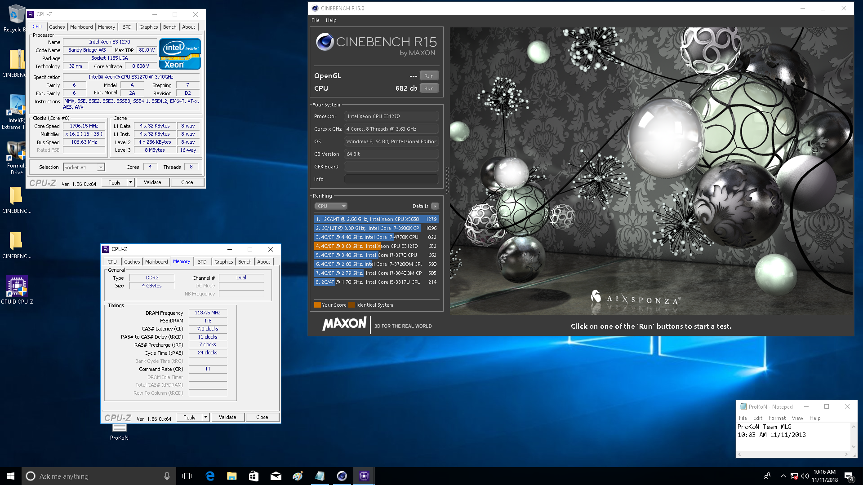The width and height of the screenshot is (863, 485).
Task: Show hidden tray icons chevron
Action: [x=783, y=476]
